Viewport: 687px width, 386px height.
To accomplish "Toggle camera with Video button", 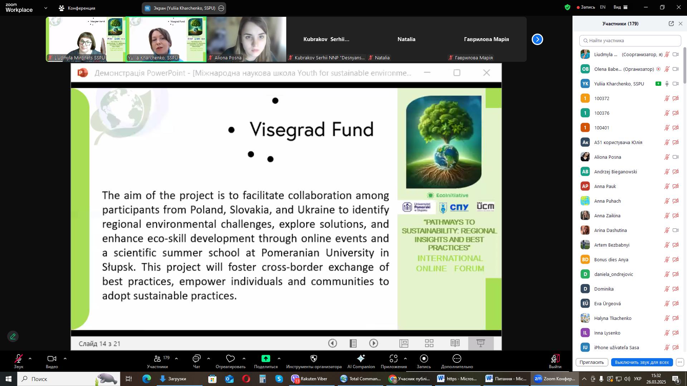I will [52, 359].
